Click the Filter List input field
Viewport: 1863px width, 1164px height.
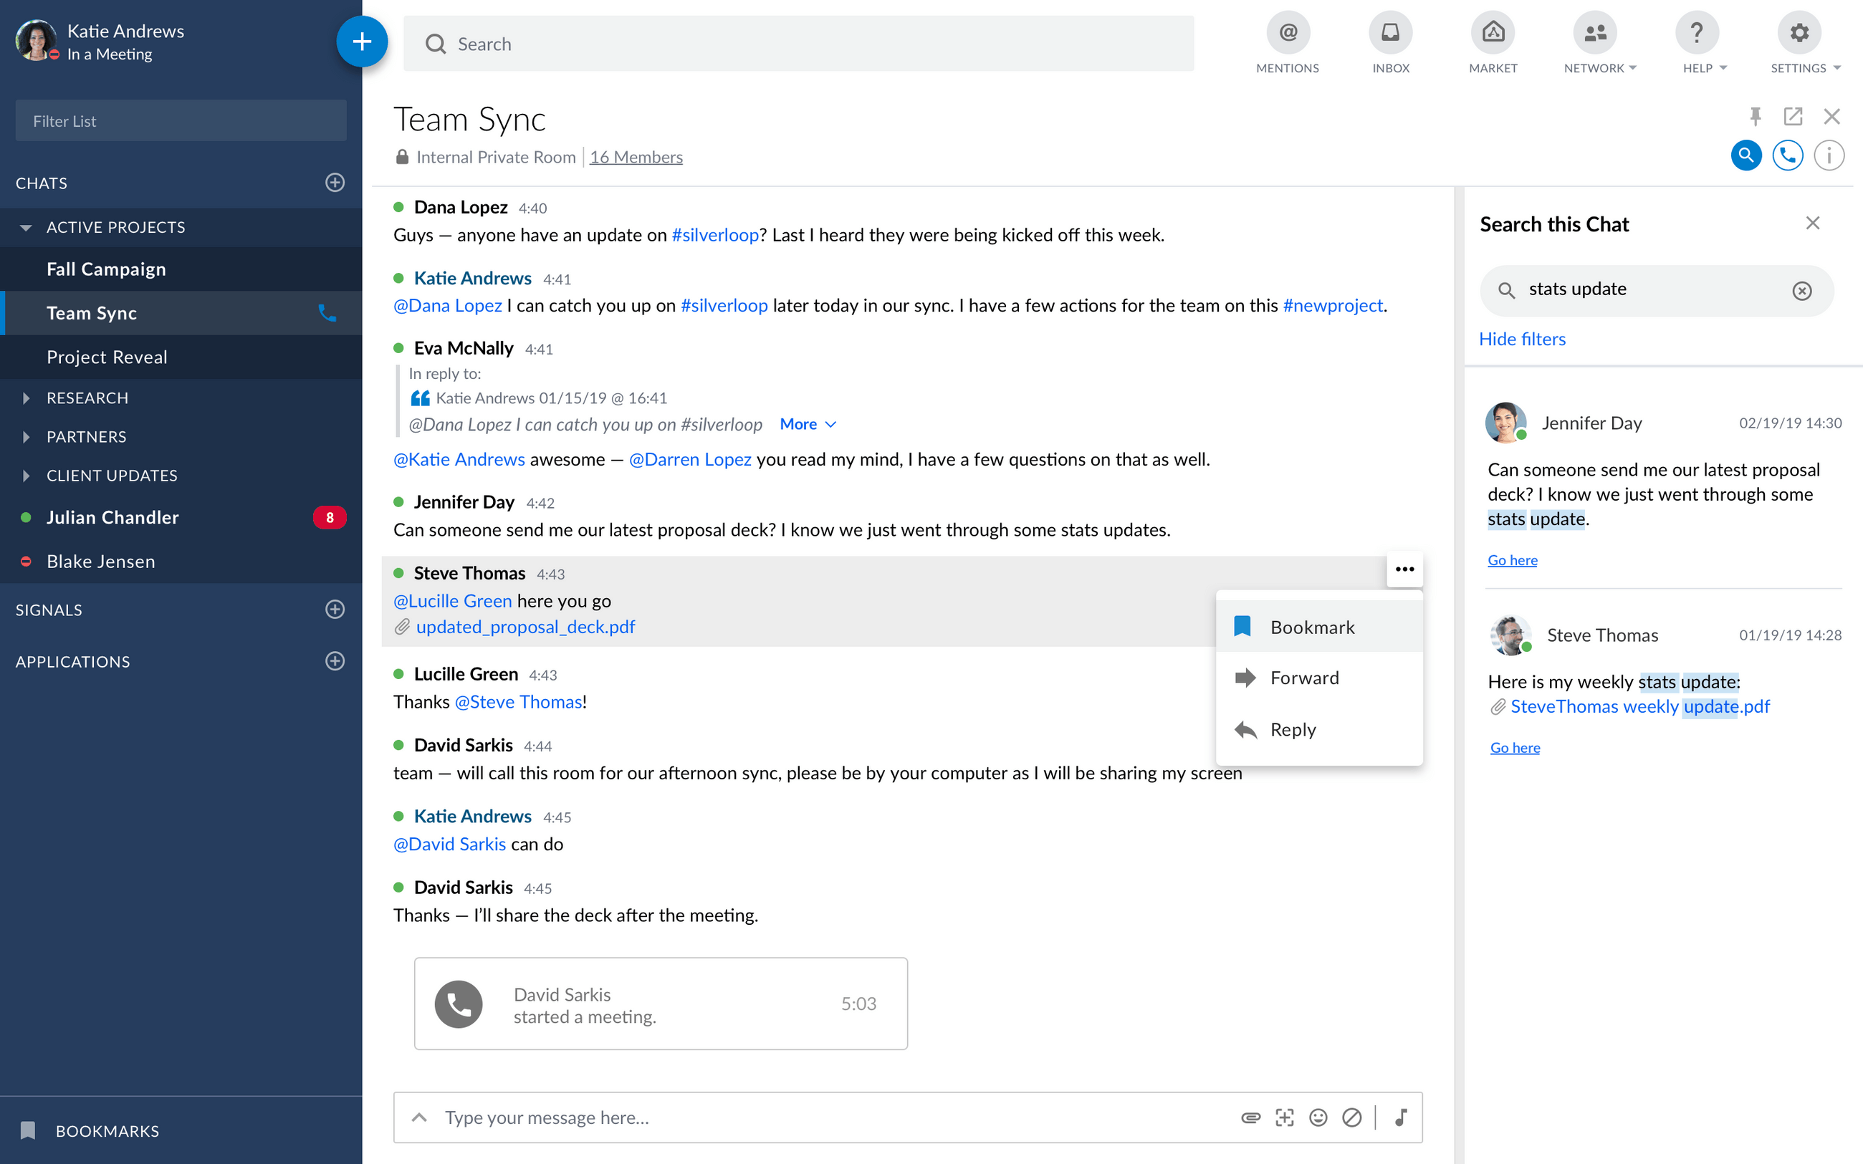tap(181, 121)
